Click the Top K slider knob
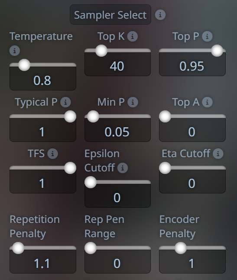The width and height of the screenshot is (237, 280). coord(101,51)
